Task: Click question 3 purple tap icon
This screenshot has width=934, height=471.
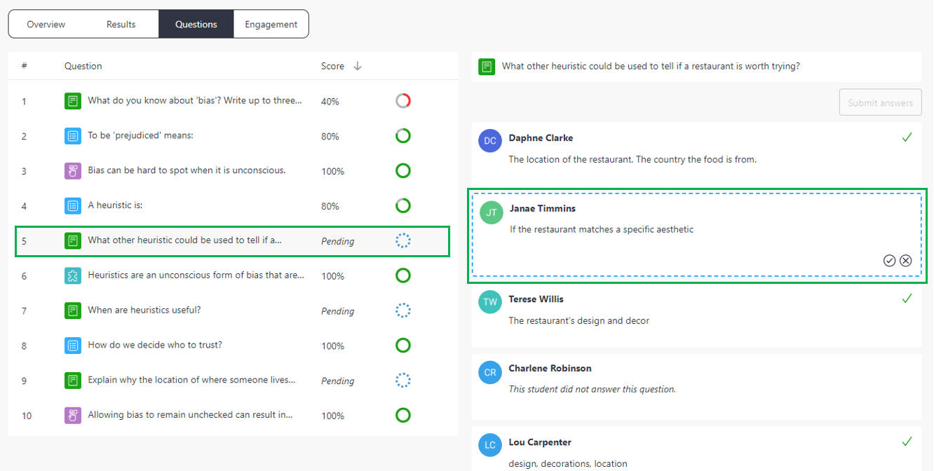Action: point(73,171)
